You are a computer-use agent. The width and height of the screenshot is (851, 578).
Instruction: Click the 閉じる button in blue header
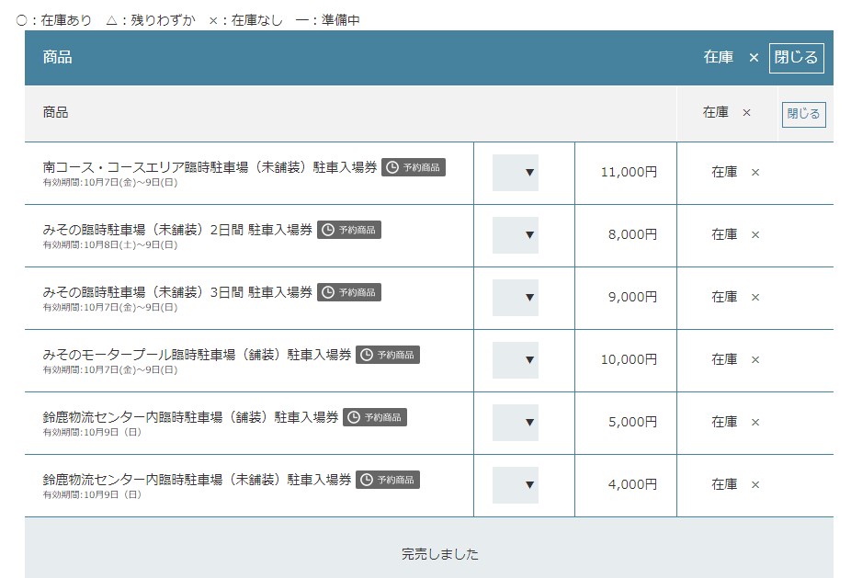coord(796,58)
